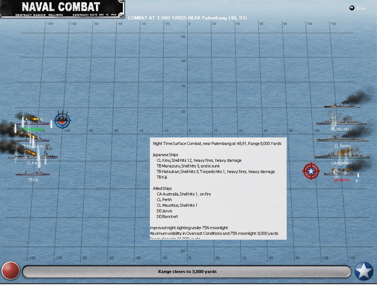Click the white star Allied emblem button

(364, 271)
